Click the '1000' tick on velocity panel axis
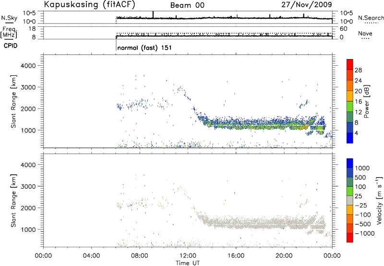This screenshot has width=384, height=266. pos(28,230)
